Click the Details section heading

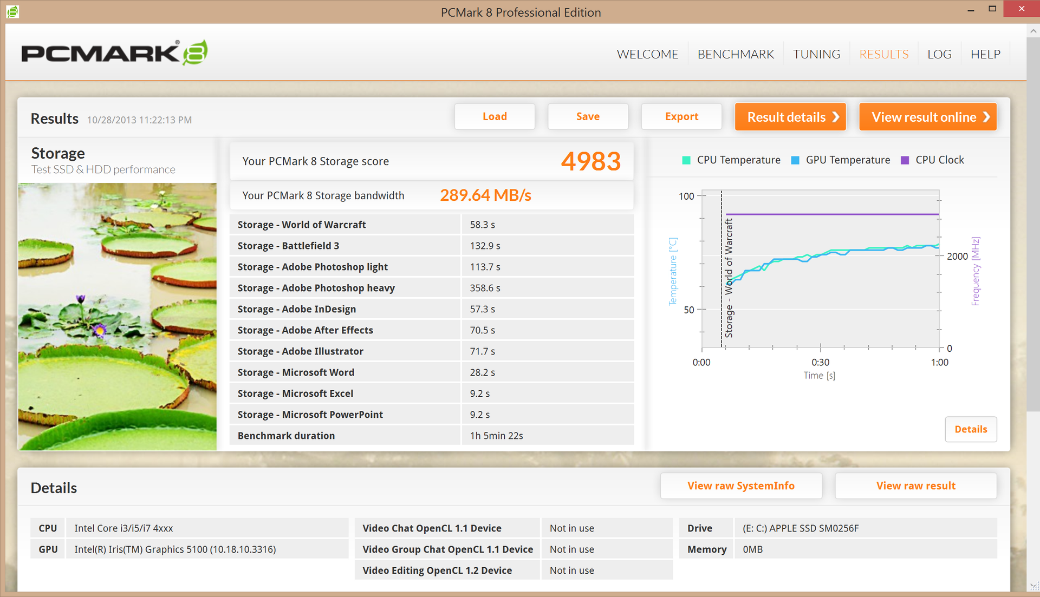click(x=54, y=488)
